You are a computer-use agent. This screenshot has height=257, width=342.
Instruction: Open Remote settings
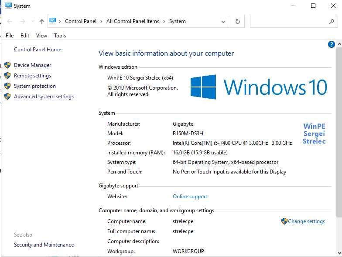(32, 76)
